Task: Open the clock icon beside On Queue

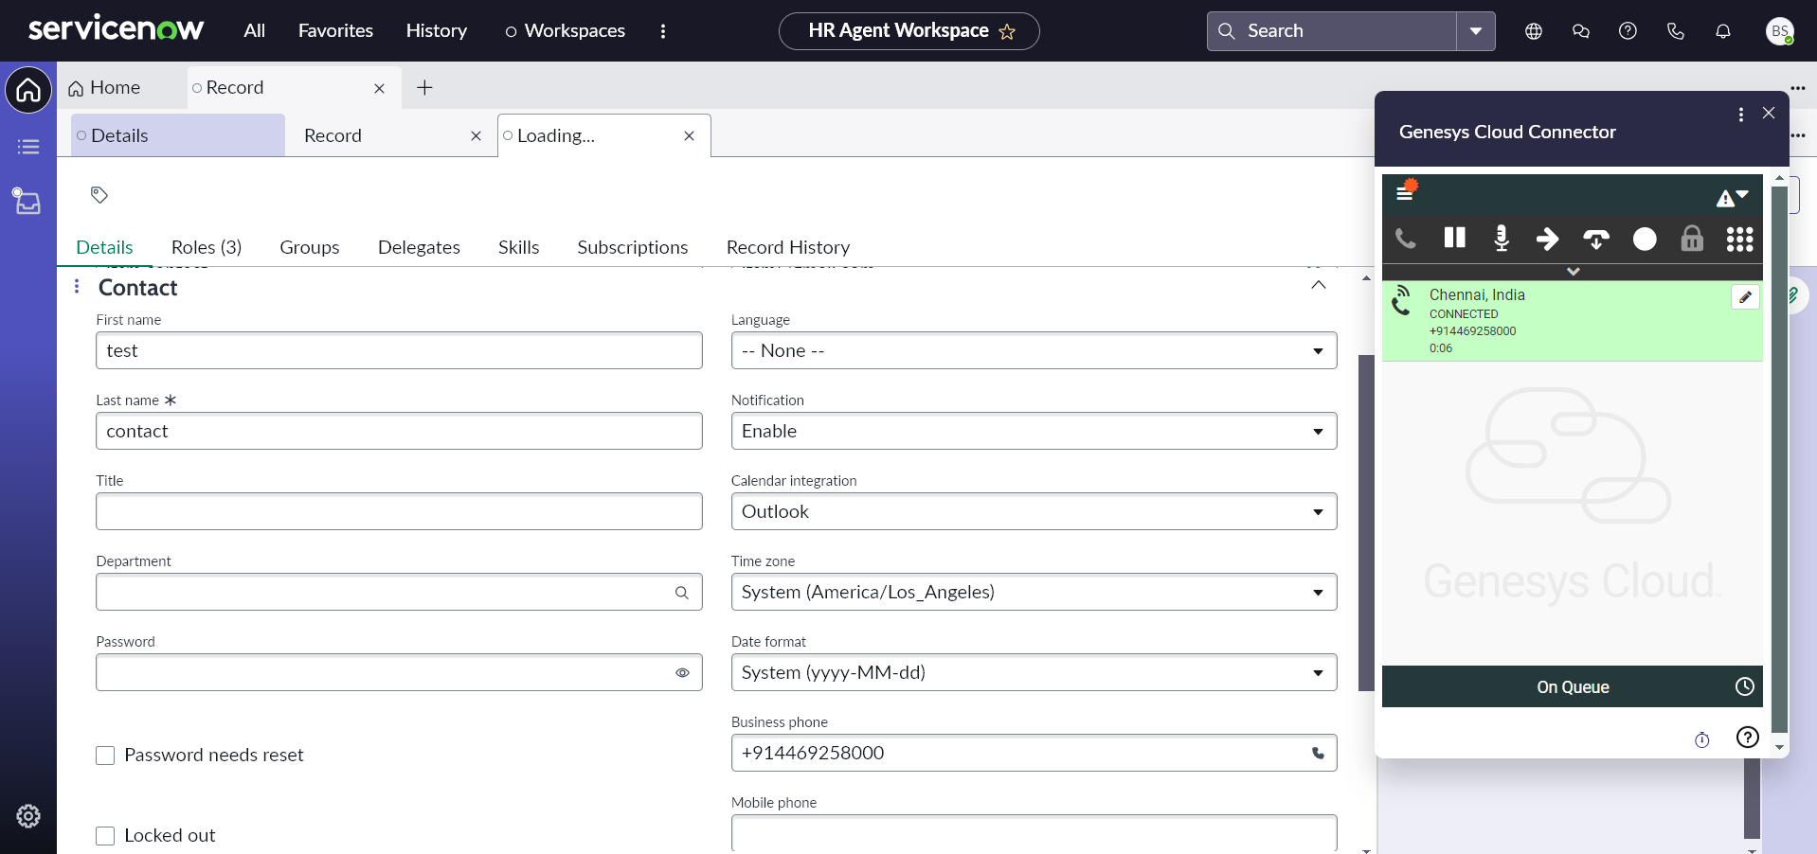Action: pos(1744,686)
